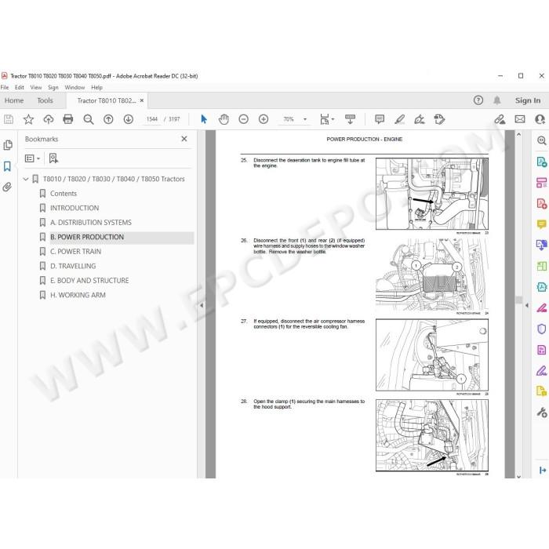
Task: Open the share with others icon
Action: 540,119
